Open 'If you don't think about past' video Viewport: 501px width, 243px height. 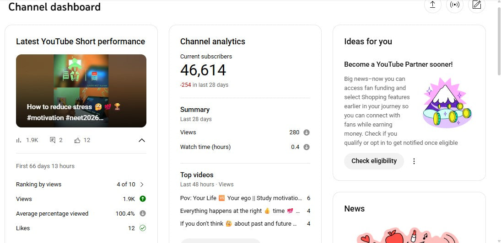click(239, 224)
